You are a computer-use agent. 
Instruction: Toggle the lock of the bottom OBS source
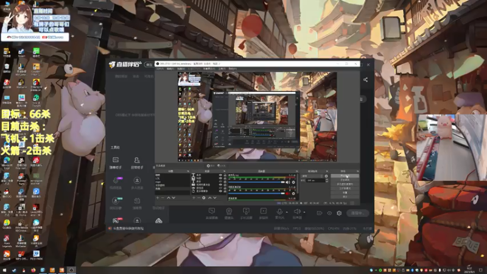click(225, 191)
